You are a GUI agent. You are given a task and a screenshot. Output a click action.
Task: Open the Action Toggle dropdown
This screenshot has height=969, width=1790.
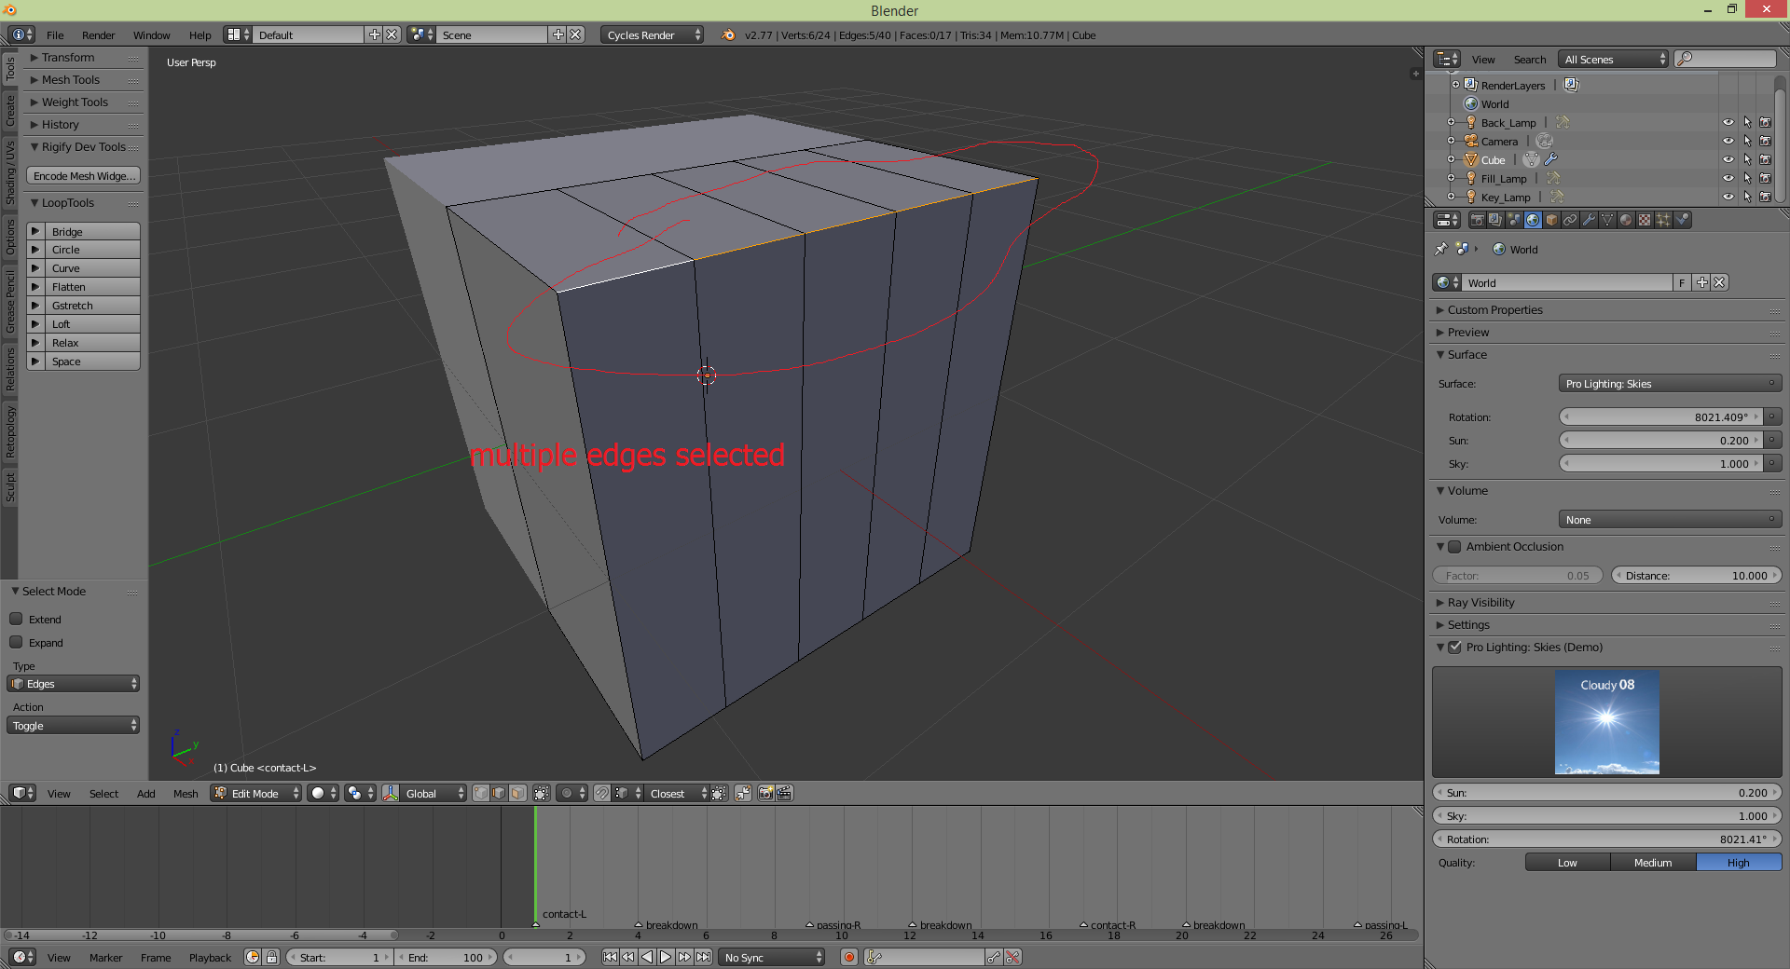73,726
